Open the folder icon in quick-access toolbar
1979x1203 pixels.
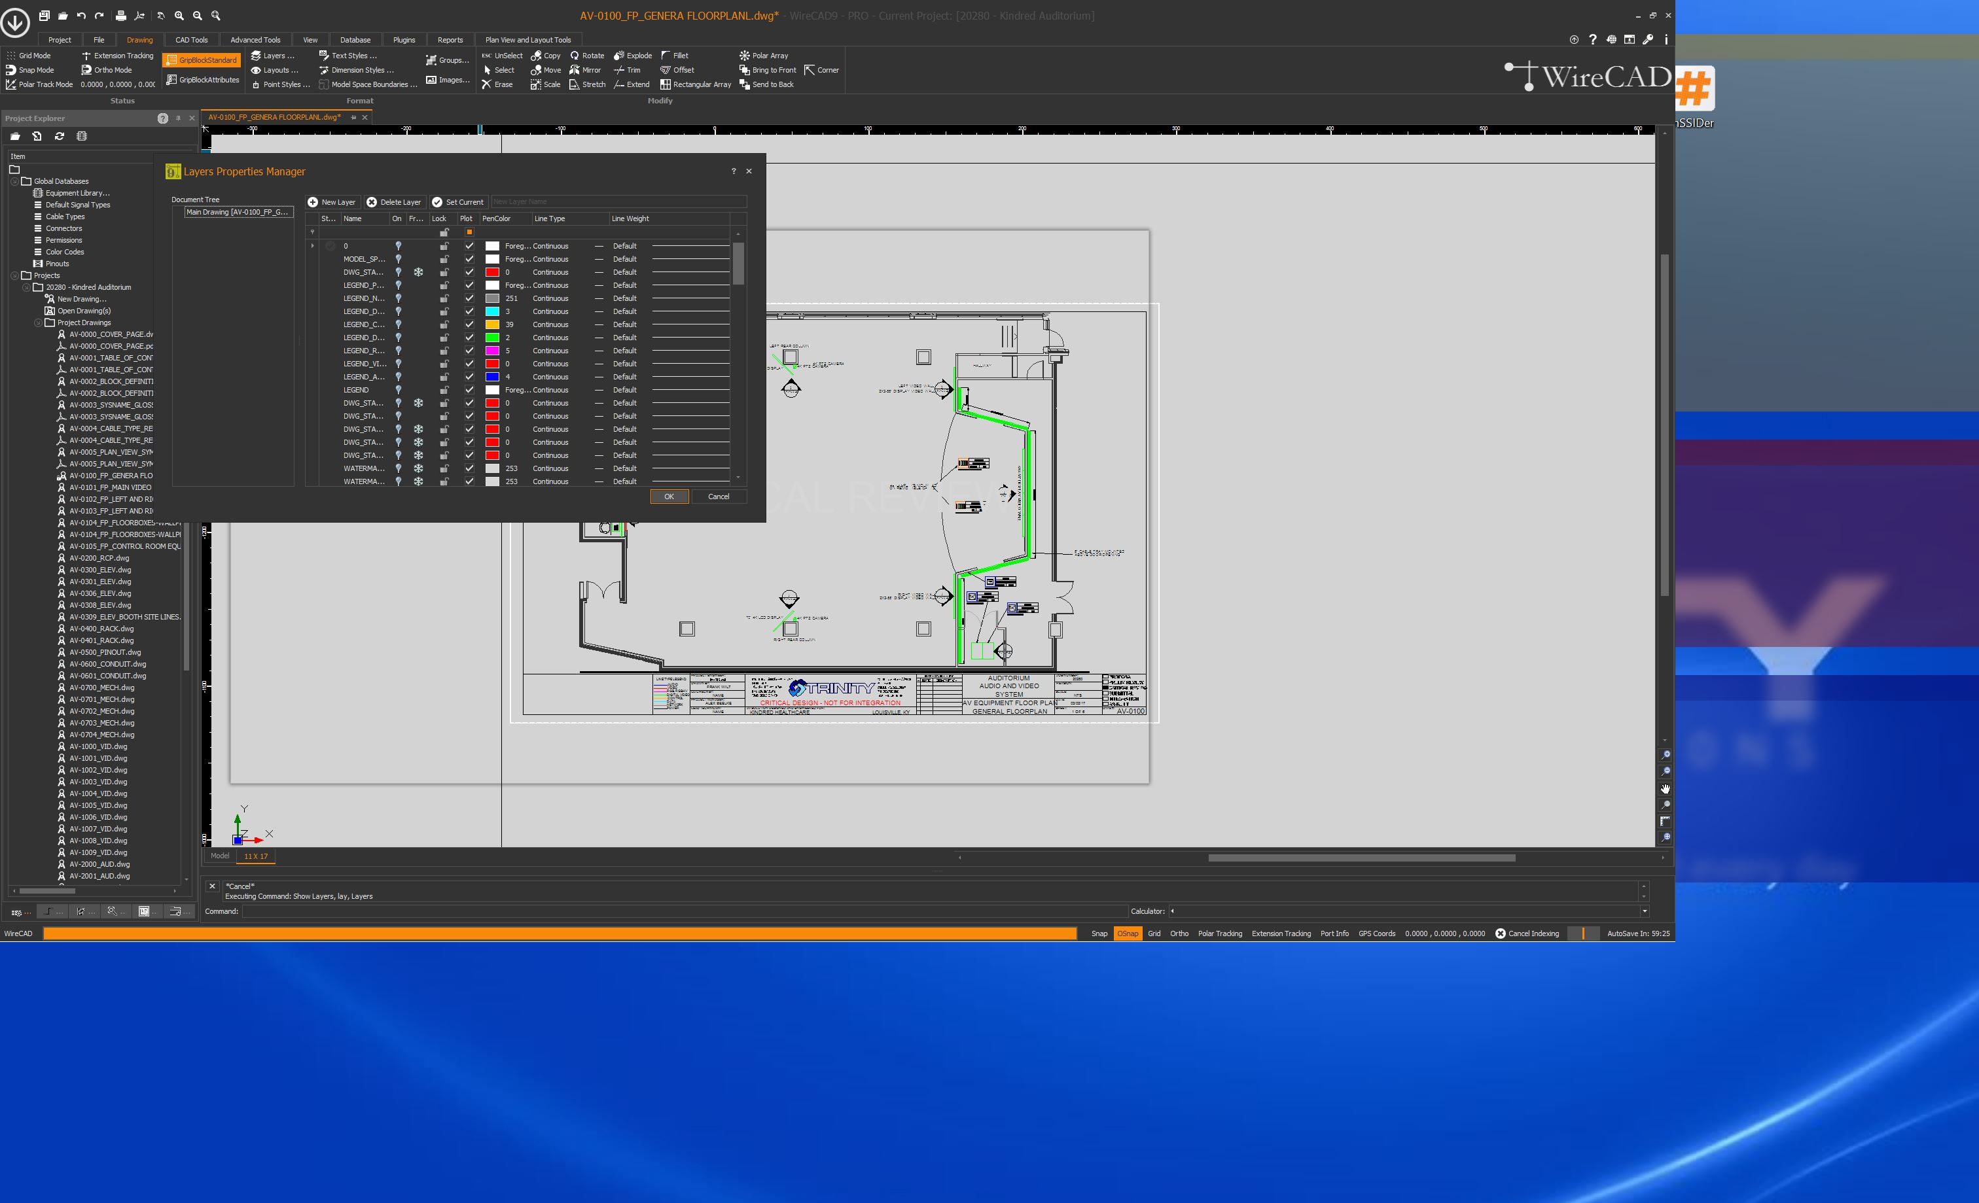(63, 15)
